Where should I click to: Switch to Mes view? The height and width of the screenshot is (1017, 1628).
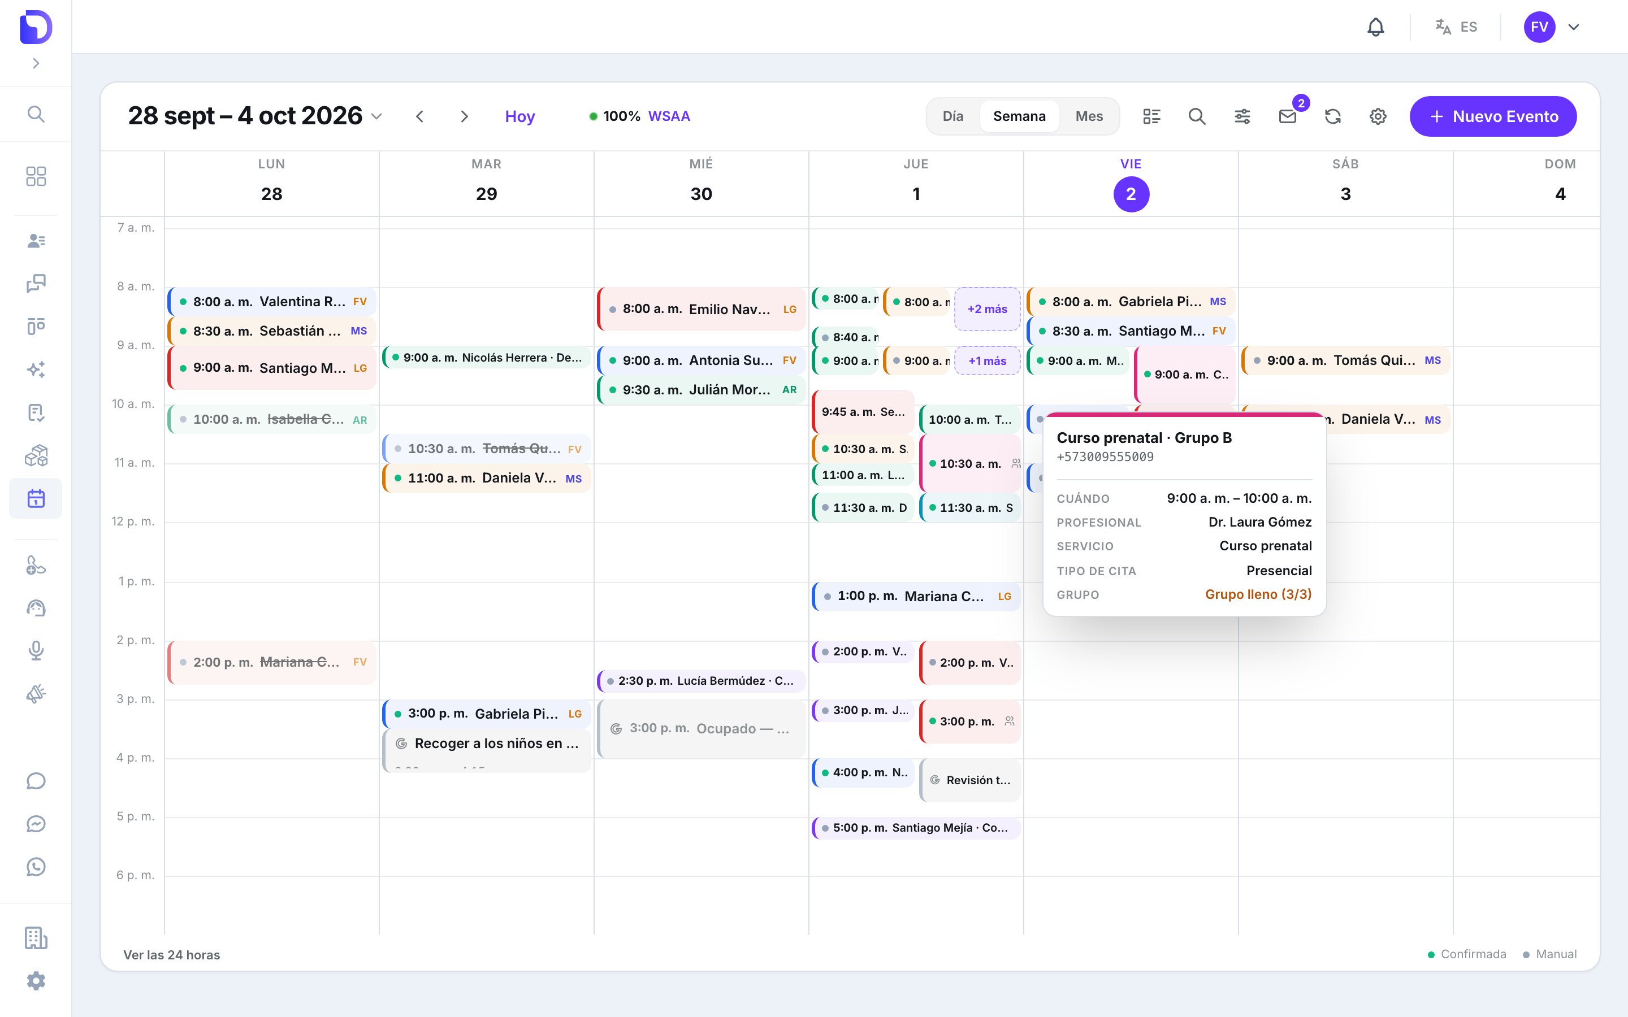point(1089,116)
